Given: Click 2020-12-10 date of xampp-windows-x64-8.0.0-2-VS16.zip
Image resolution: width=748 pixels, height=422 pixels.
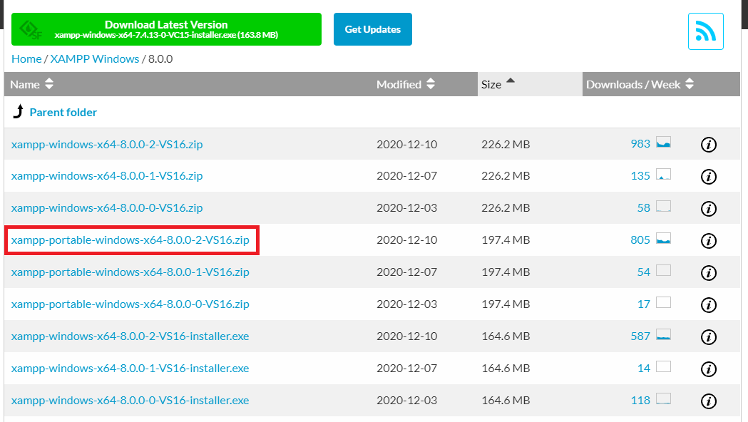Looking at the screenshot, I should pyautogui.click(x=407, y=144).
